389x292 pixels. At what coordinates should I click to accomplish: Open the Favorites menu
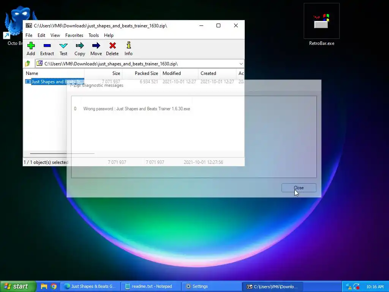coord(74,35)
